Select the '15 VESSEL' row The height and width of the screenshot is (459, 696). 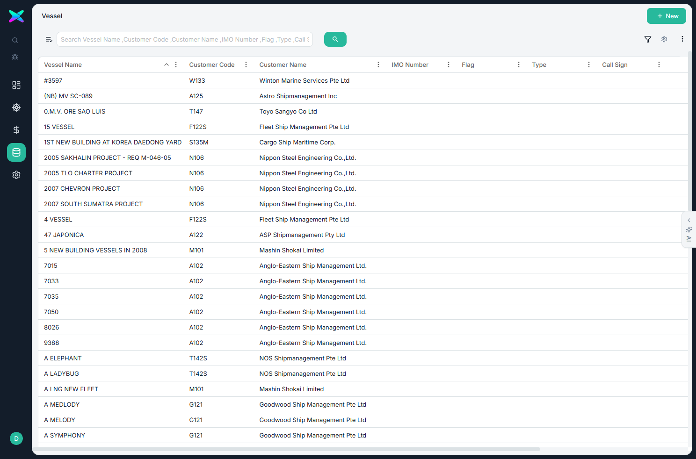tap(363, 127)
